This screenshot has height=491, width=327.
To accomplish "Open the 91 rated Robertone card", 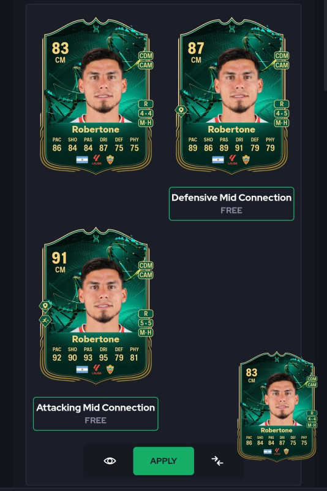I will [x=96, y=305].
